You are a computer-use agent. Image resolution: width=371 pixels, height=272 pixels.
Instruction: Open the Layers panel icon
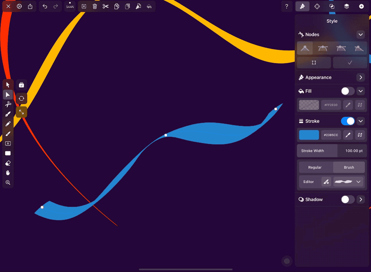(346, 6)
